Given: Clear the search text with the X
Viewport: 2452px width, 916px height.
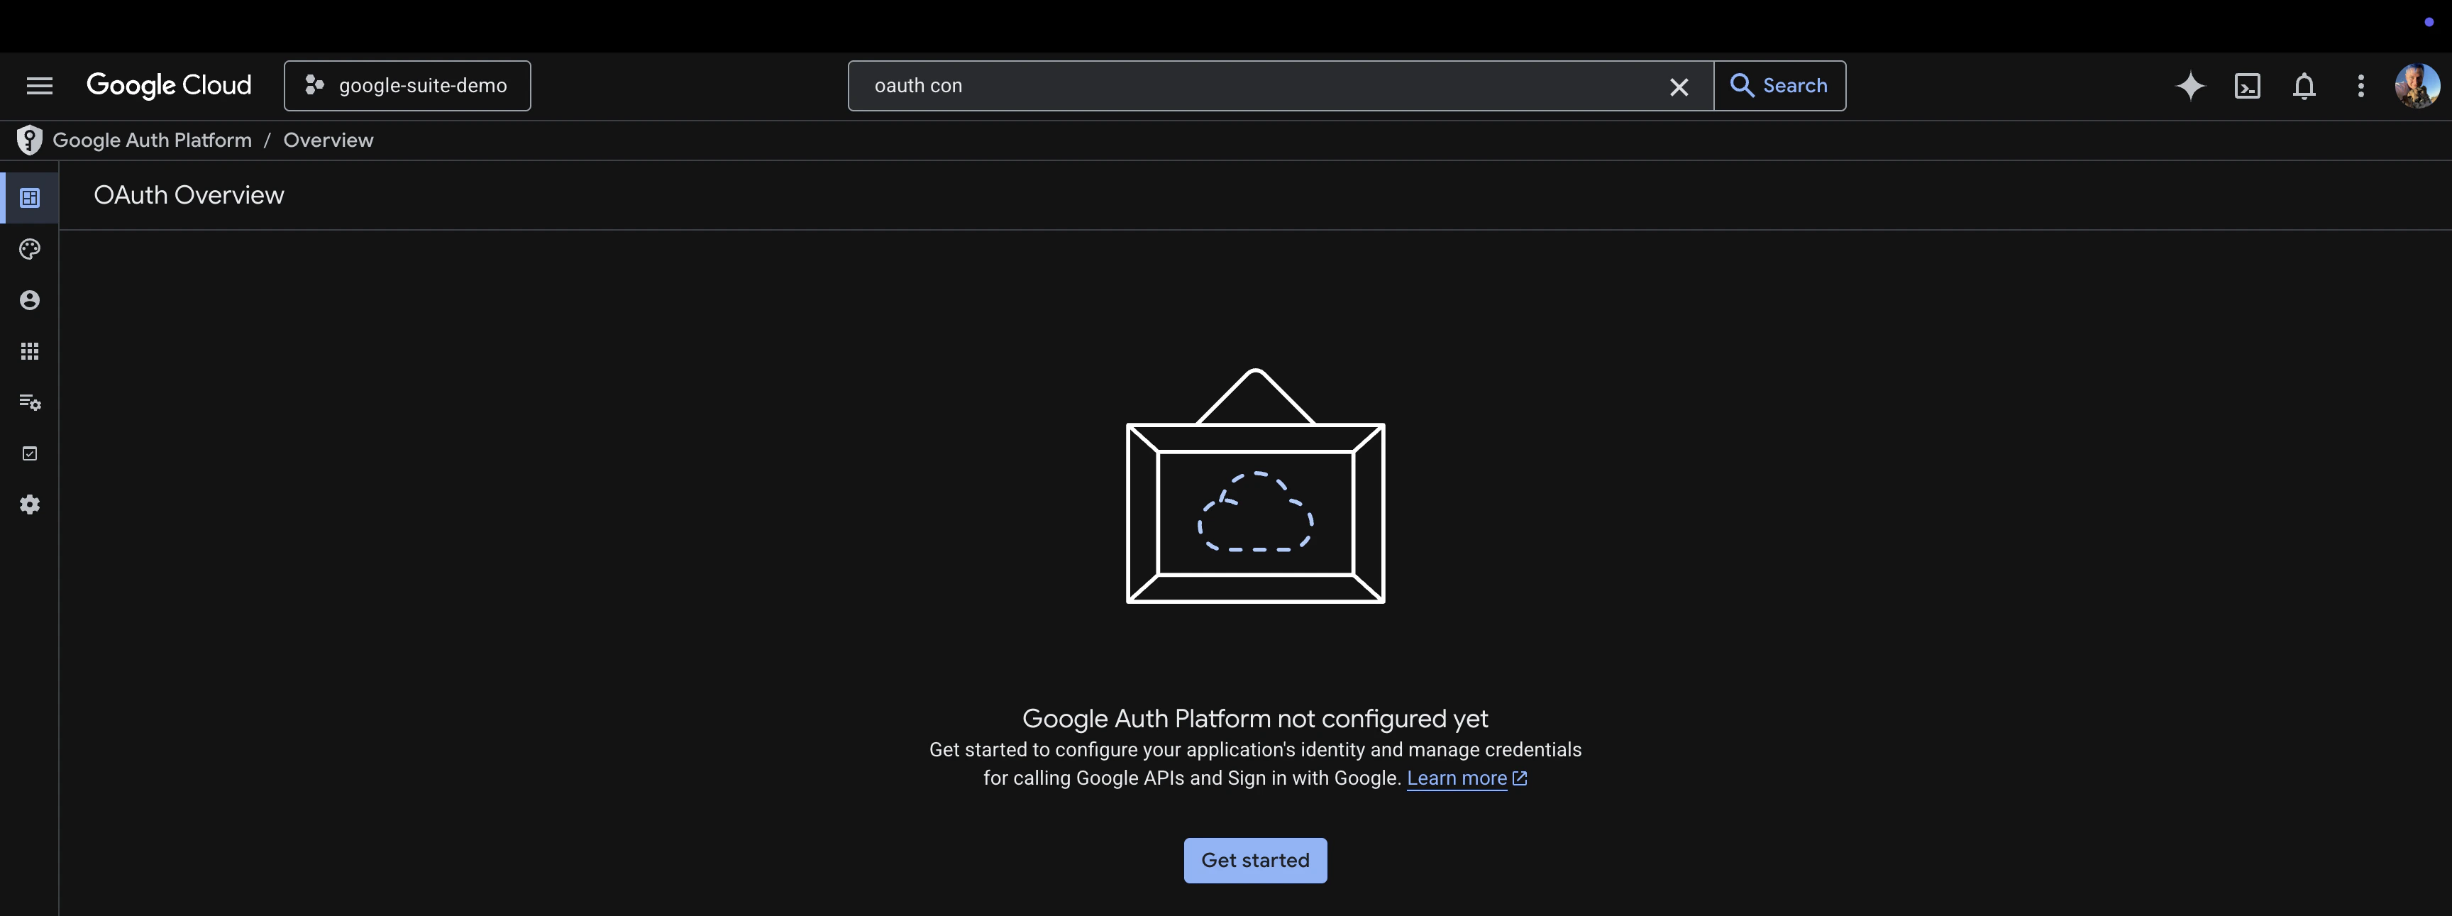Looking at the screenshot, I should coord(1679,87).
